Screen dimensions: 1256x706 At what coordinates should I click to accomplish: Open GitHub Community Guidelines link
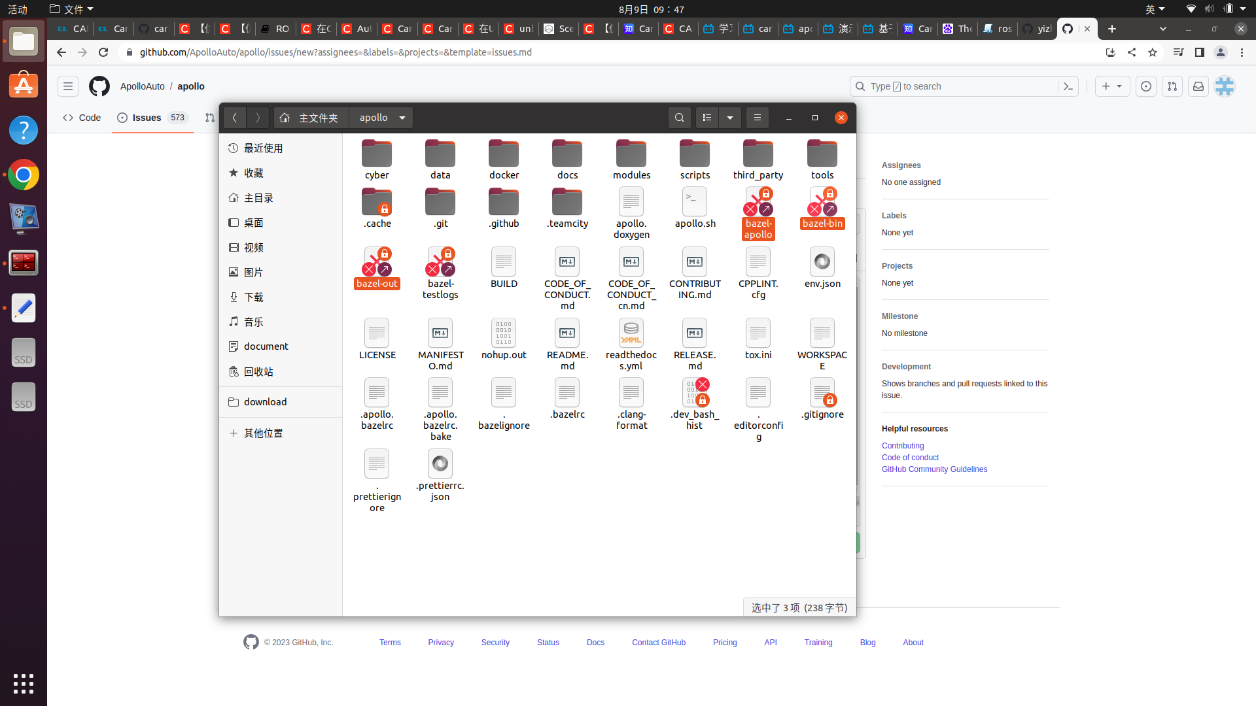[x=934, y=469]
